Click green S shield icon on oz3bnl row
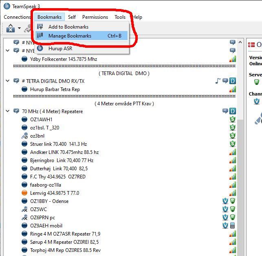 coord(233,136)
